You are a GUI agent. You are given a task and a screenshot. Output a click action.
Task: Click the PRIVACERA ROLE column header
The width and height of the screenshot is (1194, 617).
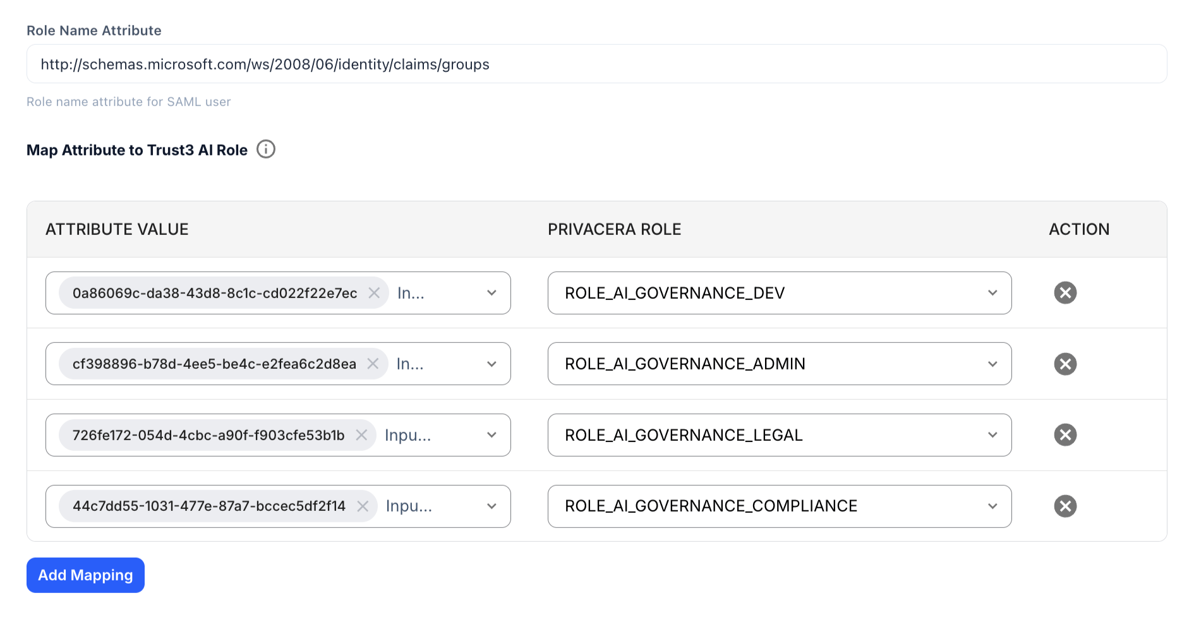[x=615, y=229]
